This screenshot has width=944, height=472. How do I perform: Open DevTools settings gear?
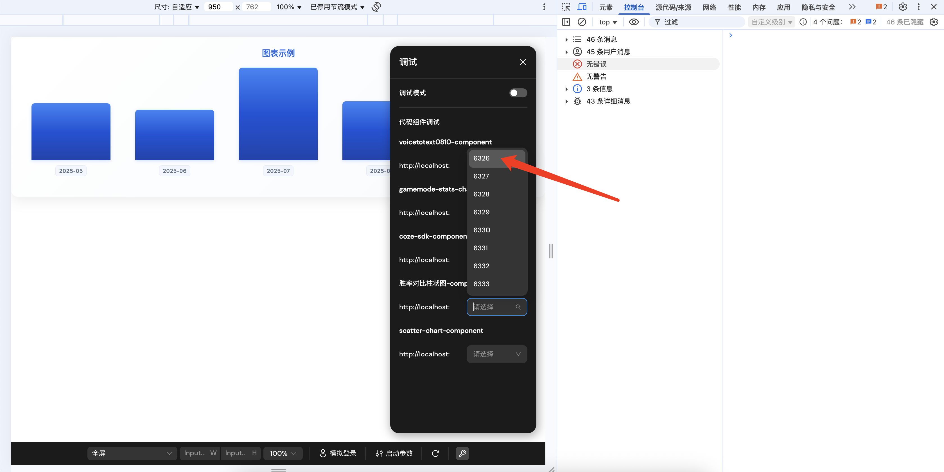[x=903, y=7]
